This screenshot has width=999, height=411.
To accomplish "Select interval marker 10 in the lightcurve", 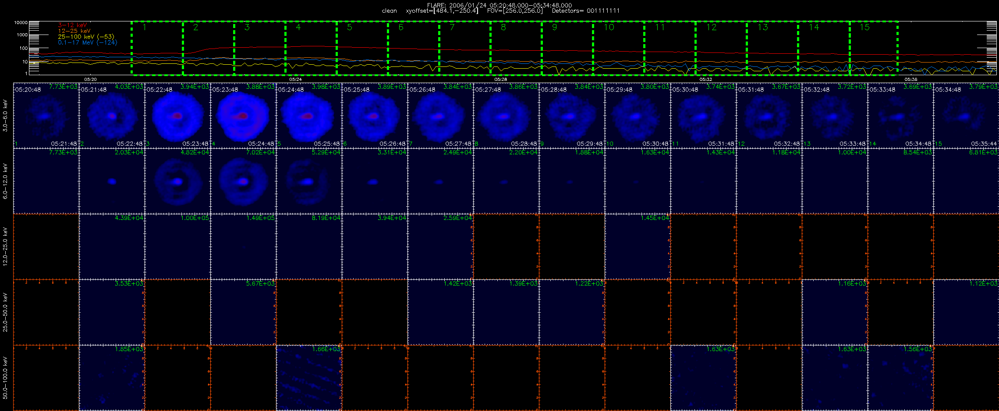I will tap(609, 28).
